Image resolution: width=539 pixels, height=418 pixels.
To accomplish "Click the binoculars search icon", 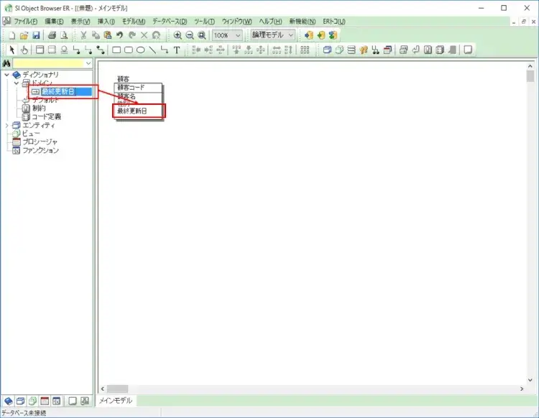I will [7, 64].
